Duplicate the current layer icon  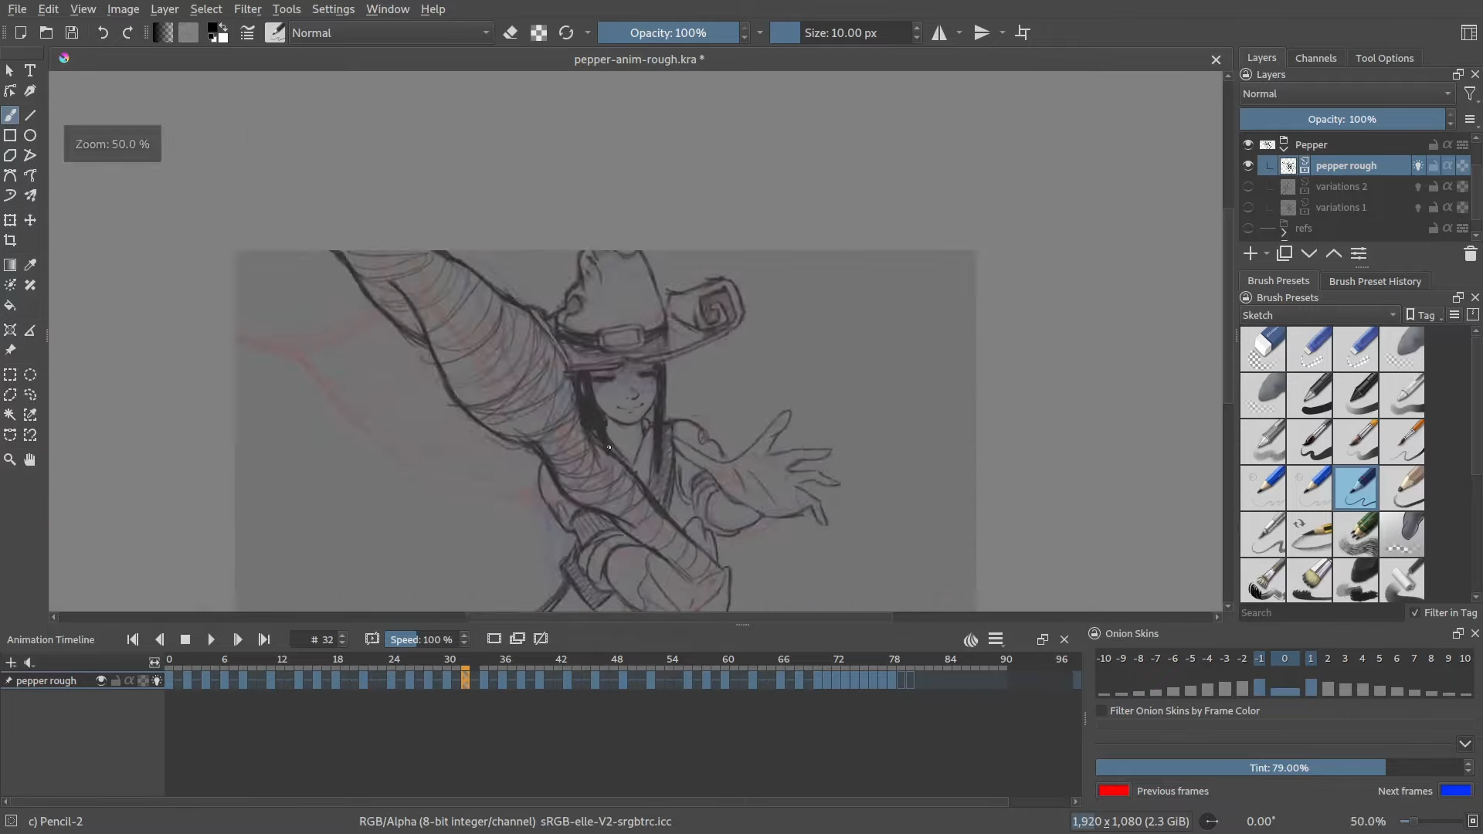click(1284, 253)
